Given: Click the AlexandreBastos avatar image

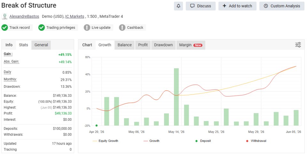Looking at the screenshot, I should tap(5, 16).
